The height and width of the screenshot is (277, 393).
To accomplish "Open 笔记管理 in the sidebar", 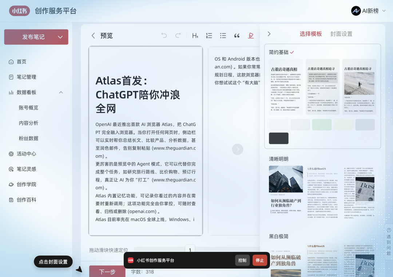I will click(26, 77).
